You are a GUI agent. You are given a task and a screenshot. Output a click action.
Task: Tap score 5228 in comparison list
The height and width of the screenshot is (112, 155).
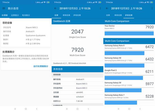149,96
